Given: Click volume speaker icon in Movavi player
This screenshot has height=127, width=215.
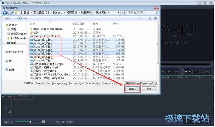Looking at the screenshot, I should tap(208, 72).
